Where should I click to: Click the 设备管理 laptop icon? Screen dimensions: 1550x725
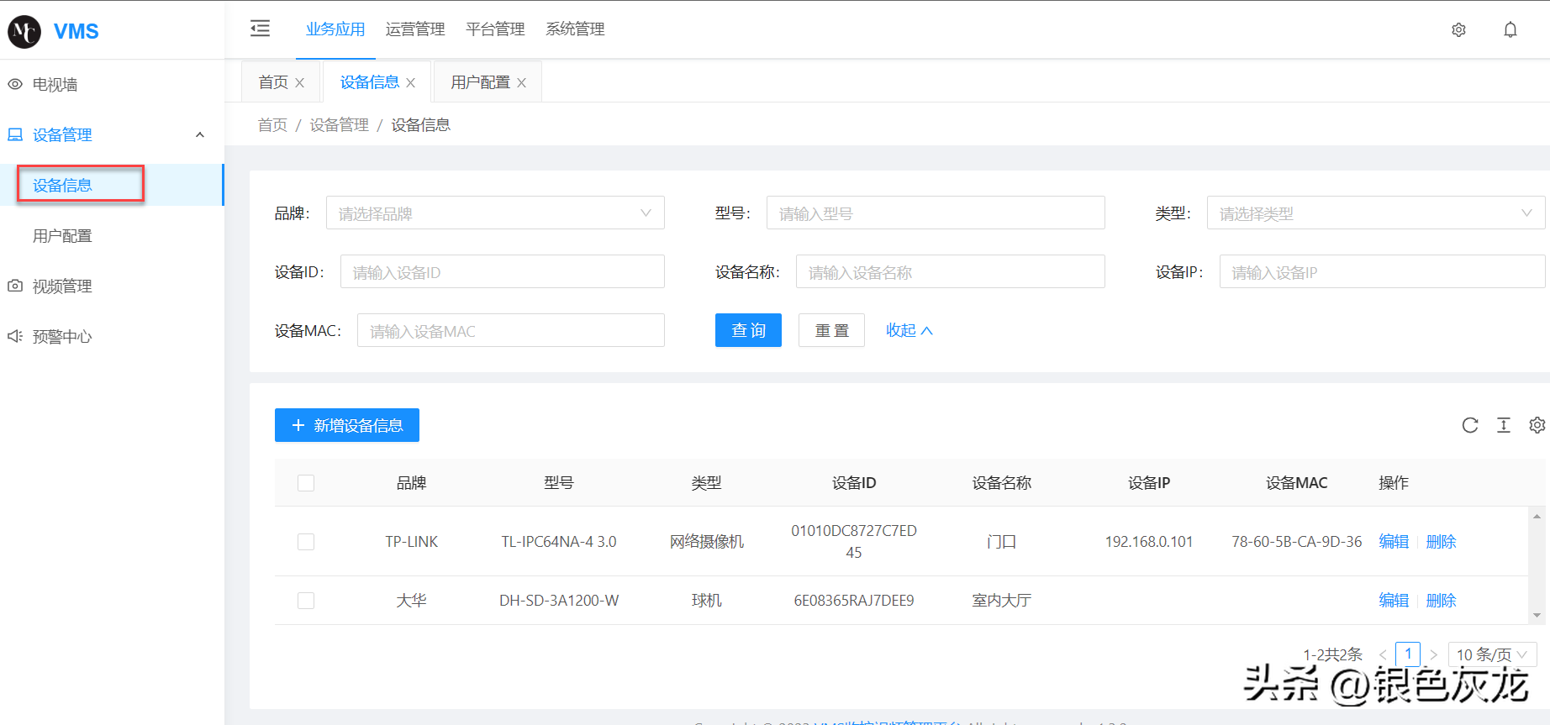pos(15,134)
